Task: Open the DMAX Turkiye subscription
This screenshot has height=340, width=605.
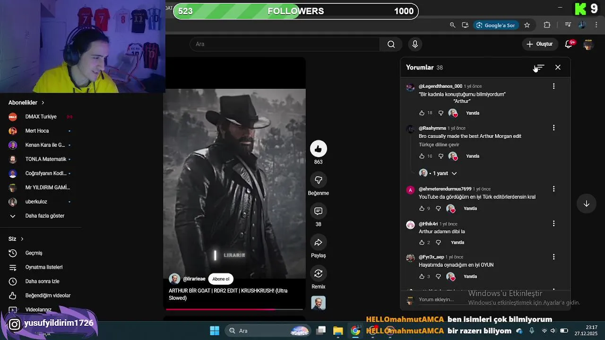Action: click(x=41, y=117)
